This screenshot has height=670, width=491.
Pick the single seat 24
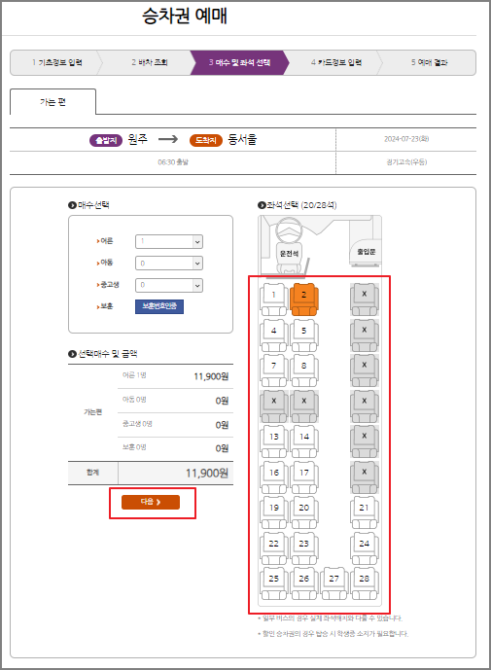tap(364, 548)
